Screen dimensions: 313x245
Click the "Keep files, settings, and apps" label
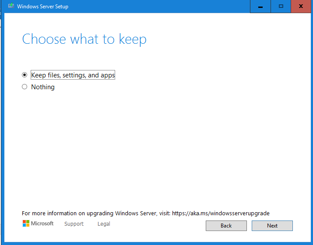point(73,75)
